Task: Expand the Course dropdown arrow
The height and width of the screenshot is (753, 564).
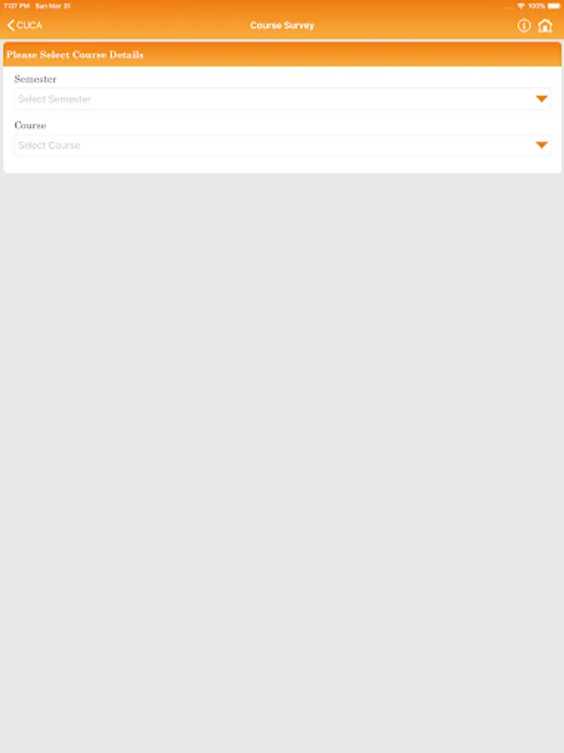Action: tap(541, 145)
